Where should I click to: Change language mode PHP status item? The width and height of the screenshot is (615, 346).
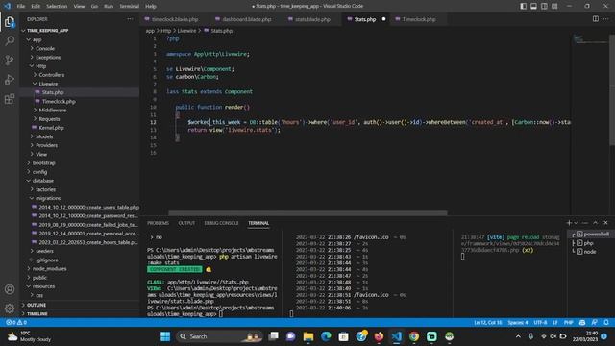coord(568,323)
